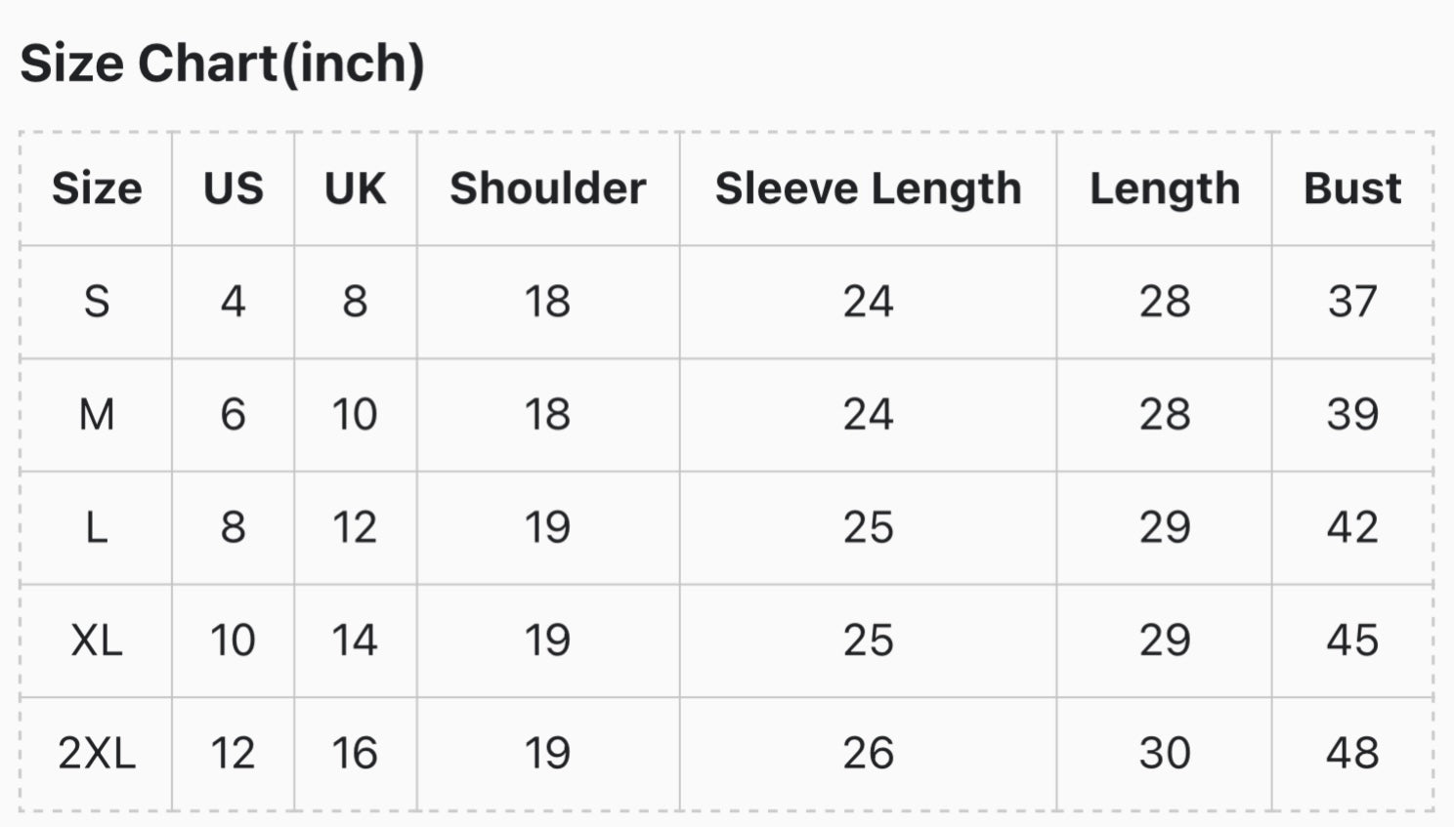This screenshot has width=1454, height=827.
Task: Click sleeve length 26 in 2XL row
Action: pos(869,754)
